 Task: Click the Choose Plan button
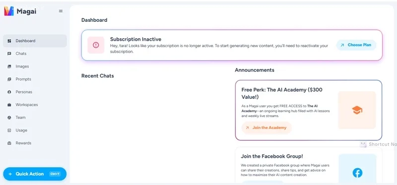[356, 45]
